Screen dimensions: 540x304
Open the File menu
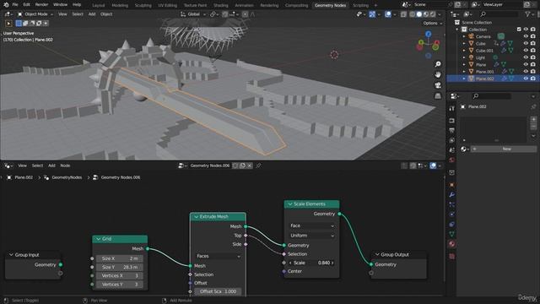15,5
